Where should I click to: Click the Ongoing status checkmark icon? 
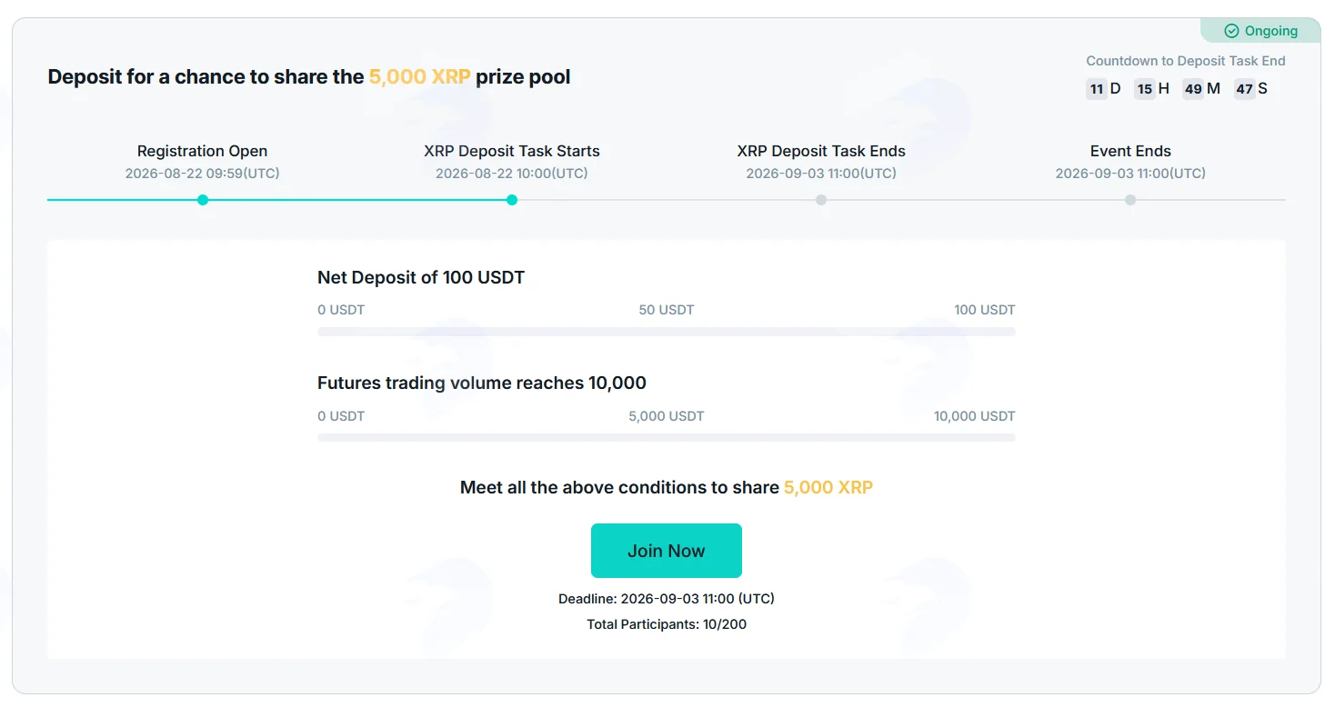coord(1231,31)
